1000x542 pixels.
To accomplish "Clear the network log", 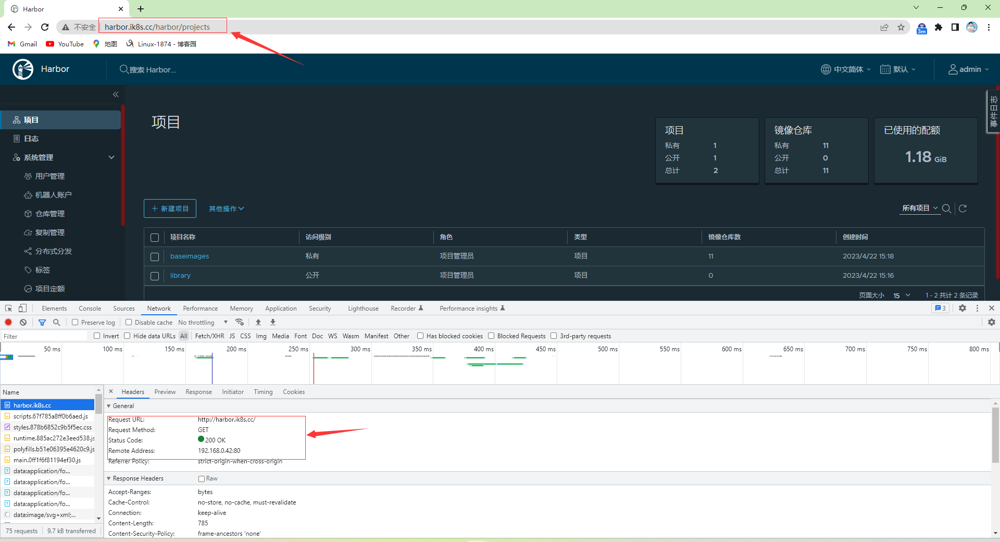I will (x=23, y=322).
